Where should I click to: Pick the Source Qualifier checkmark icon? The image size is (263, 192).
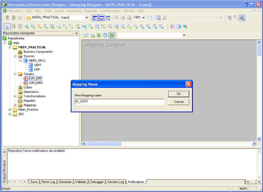coord(26,26)
